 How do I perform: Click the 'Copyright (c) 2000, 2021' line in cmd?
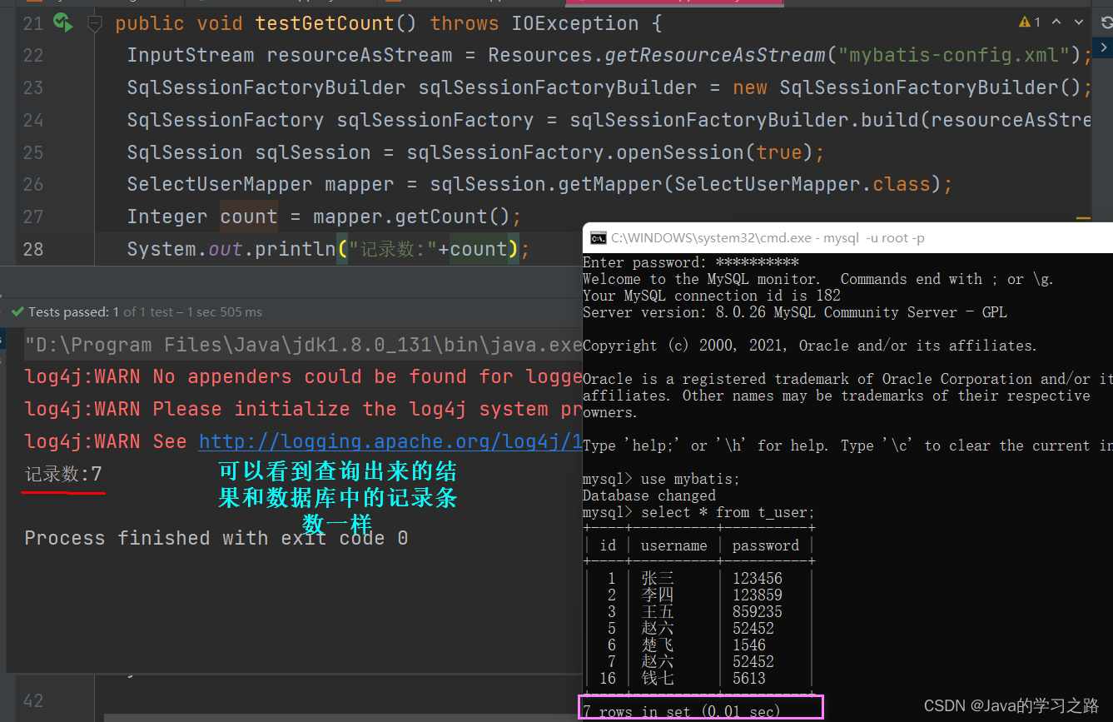[809, 346]
